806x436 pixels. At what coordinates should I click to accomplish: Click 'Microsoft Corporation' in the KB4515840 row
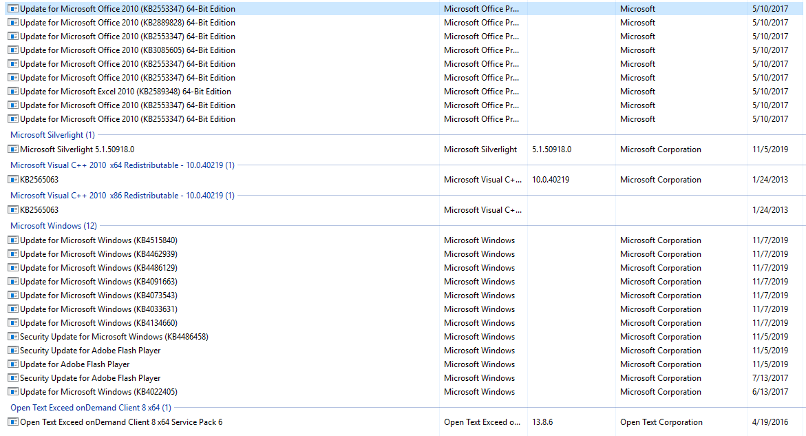[x=661, y=240]
